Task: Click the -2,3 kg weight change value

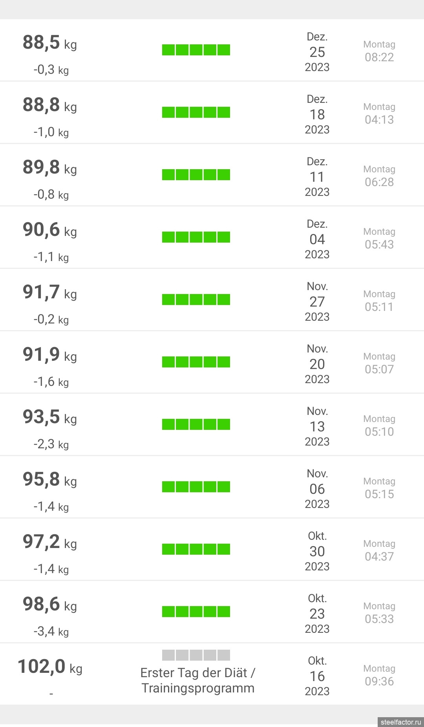Action: coord(51,444)
